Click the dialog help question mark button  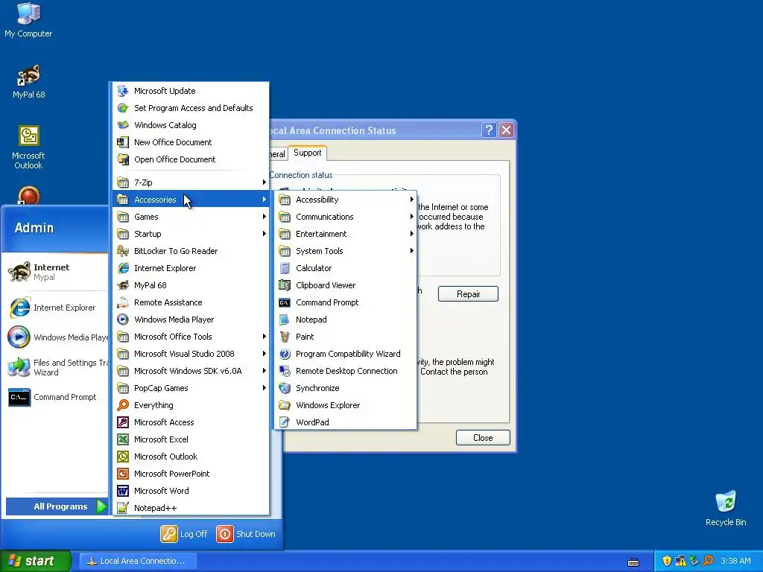coord(489,130)
